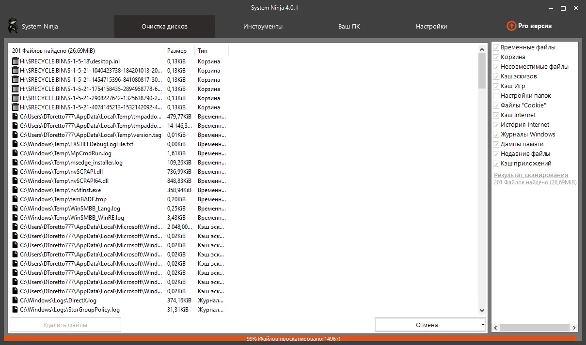Select the 374,16KiB size cell

click(179, 300)
